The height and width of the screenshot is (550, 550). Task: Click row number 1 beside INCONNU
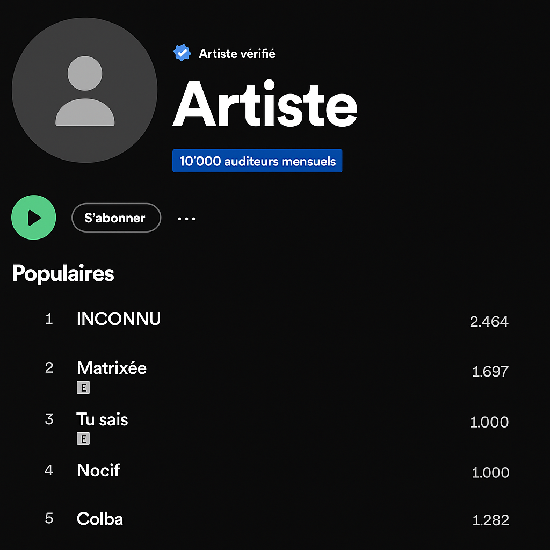tap(49, 319)
